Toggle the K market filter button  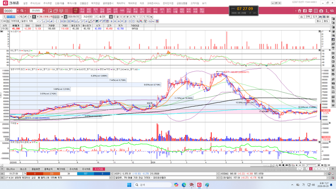point(34,17)
